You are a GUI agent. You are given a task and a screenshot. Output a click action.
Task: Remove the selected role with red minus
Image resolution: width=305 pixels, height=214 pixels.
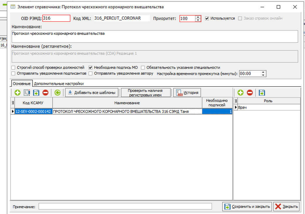(250, 93)
